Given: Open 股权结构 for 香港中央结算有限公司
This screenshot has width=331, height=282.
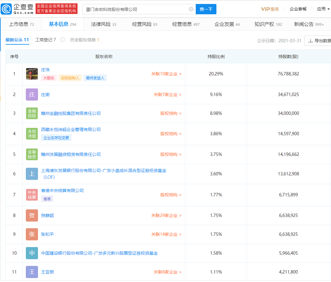Looking at the screenshot, I should tap(171, 194).
